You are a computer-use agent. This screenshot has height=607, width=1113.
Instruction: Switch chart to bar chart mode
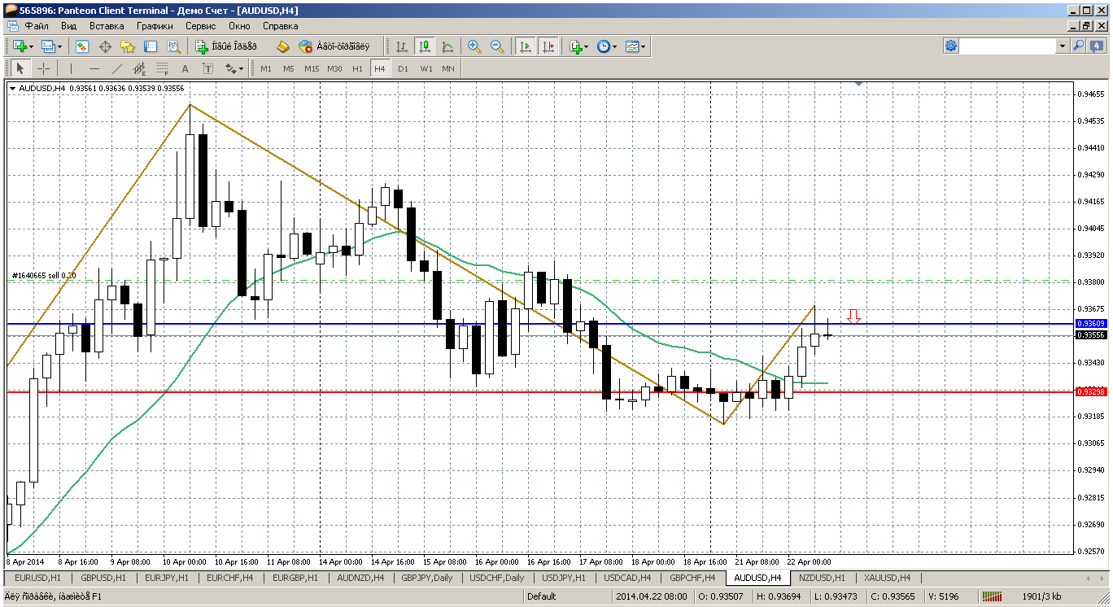point(402,46)
